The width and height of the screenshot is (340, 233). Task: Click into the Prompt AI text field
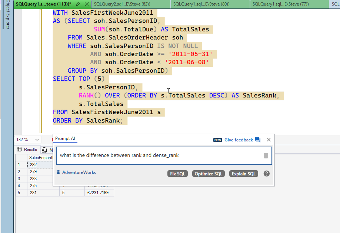(x=159, y=155)
